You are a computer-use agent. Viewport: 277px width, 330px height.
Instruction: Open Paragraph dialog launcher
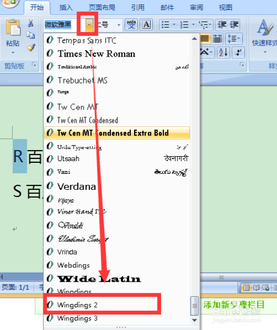click(242, 65)
